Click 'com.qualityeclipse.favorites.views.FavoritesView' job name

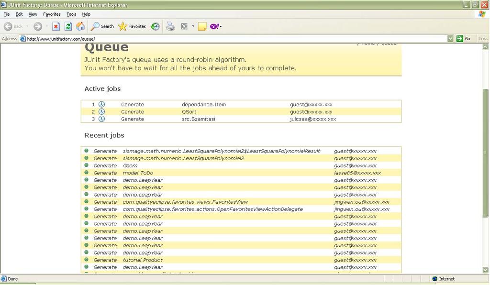[185, 202]
